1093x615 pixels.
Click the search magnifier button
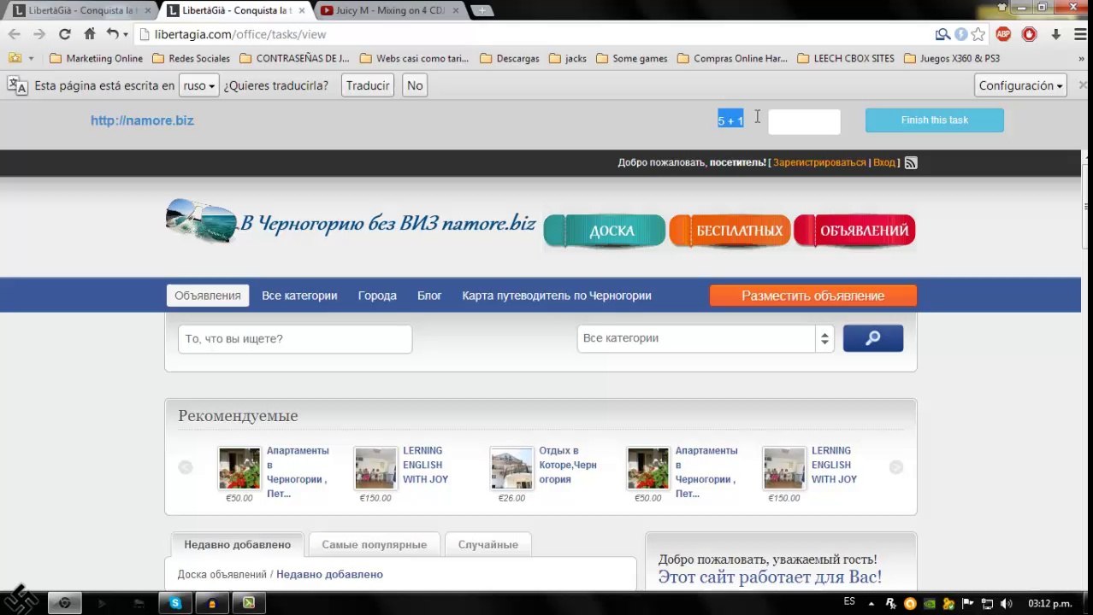coord(873,338)
